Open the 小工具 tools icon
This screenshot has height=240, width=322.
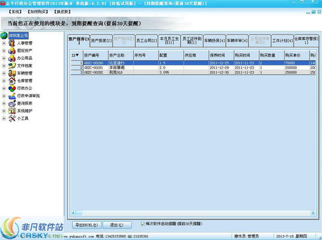click(12, 118)
